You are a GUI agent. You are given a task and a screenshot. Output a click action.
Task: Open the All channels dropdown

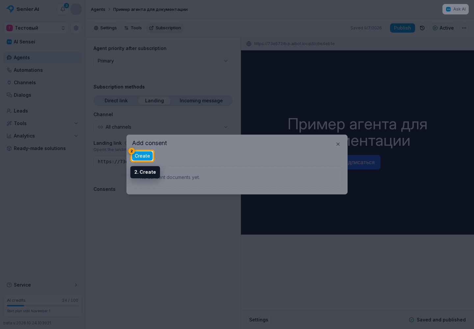pos(163,127)
